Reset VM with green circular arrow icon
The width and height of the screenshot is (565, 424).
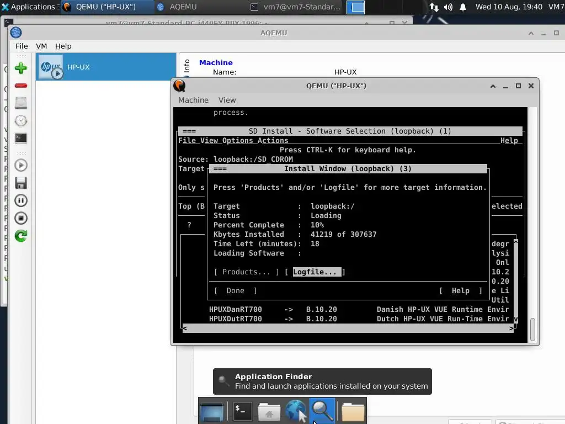21,236
